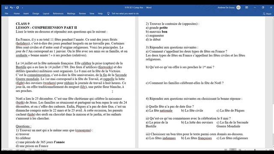Screen dimensions: 274x154
Task: Click the bold answer 'petite'
Action: click(x=164, y=28)
